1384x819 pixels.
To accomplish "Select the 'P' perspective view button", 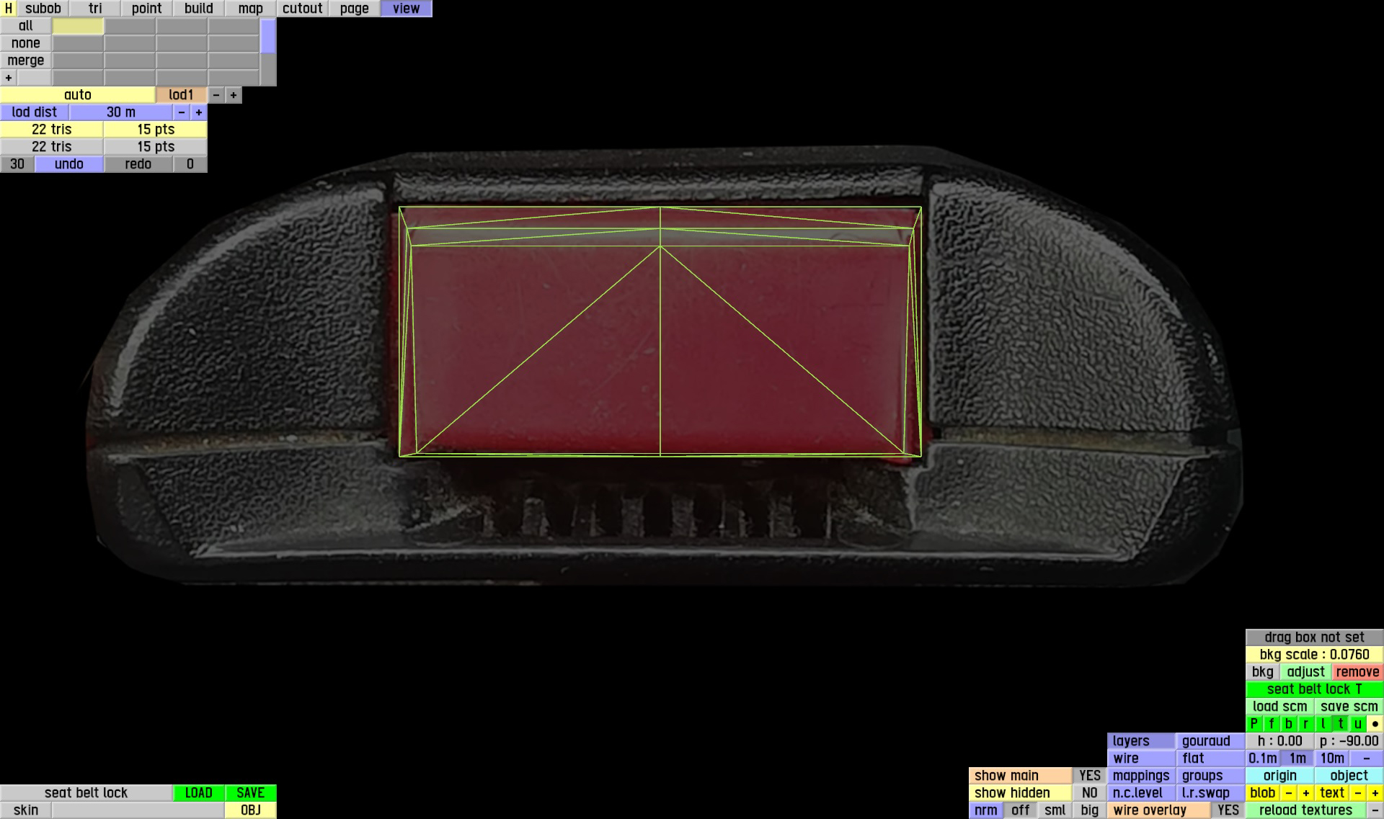I will click(1254, 724).
